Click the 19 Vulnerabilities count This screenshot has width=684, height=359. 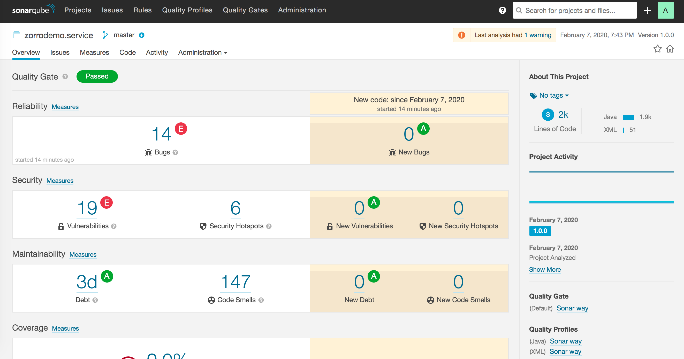pos(87,208)
